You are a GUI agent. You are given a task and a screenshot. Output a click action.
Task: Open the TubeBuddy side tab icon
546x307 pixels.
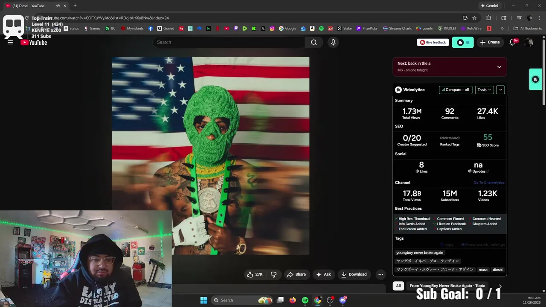[535, 79]
